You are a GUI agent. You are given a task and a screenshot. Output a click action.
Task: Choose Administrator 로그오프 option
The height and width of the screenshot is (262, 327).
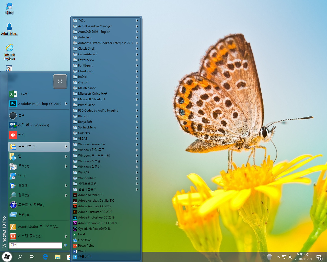click(x=39, y=226)
